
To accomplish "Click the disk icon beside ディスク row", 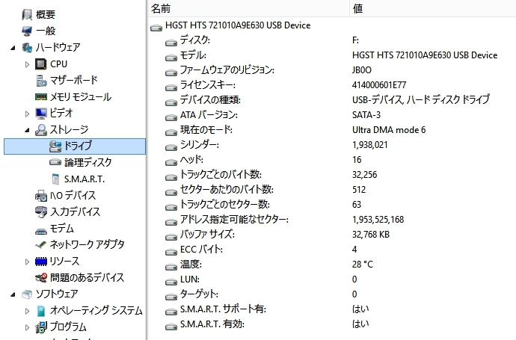I will 171,43.
